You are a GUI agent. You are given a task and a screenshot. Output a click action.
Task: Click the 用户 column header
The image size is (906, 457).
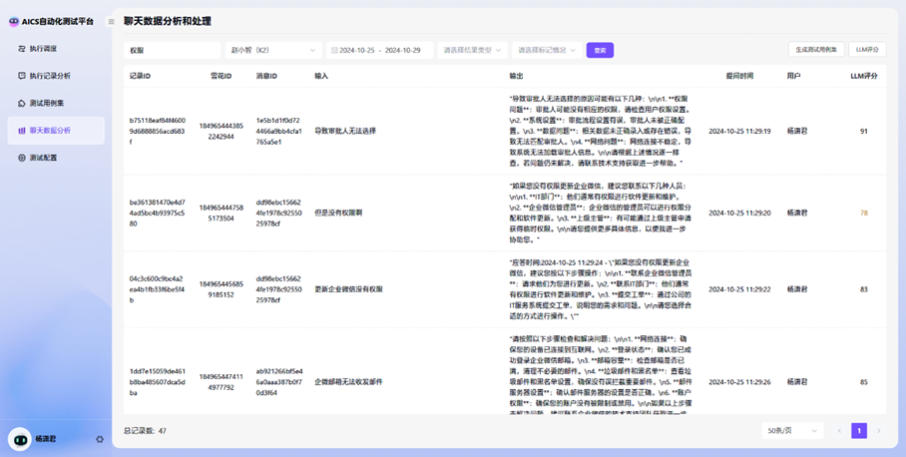(793, 76)
